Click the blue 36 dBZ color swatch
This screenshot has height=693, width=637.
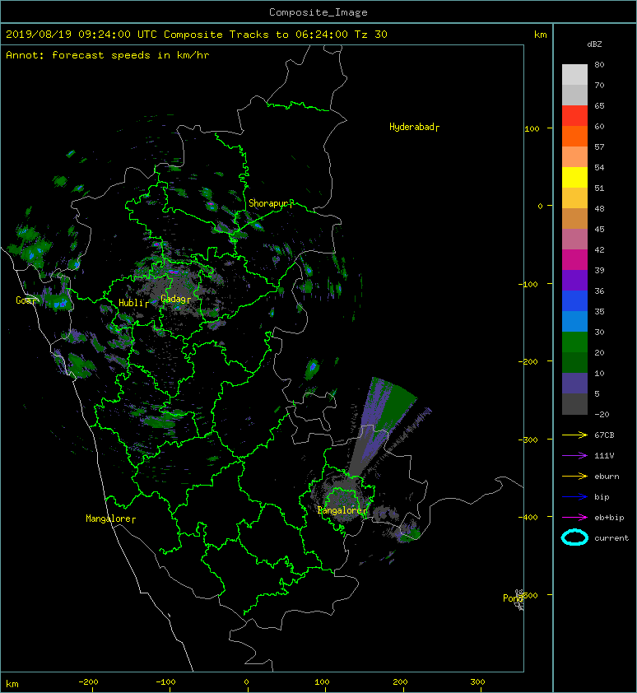pyautogui.click(x=574, y=301)
